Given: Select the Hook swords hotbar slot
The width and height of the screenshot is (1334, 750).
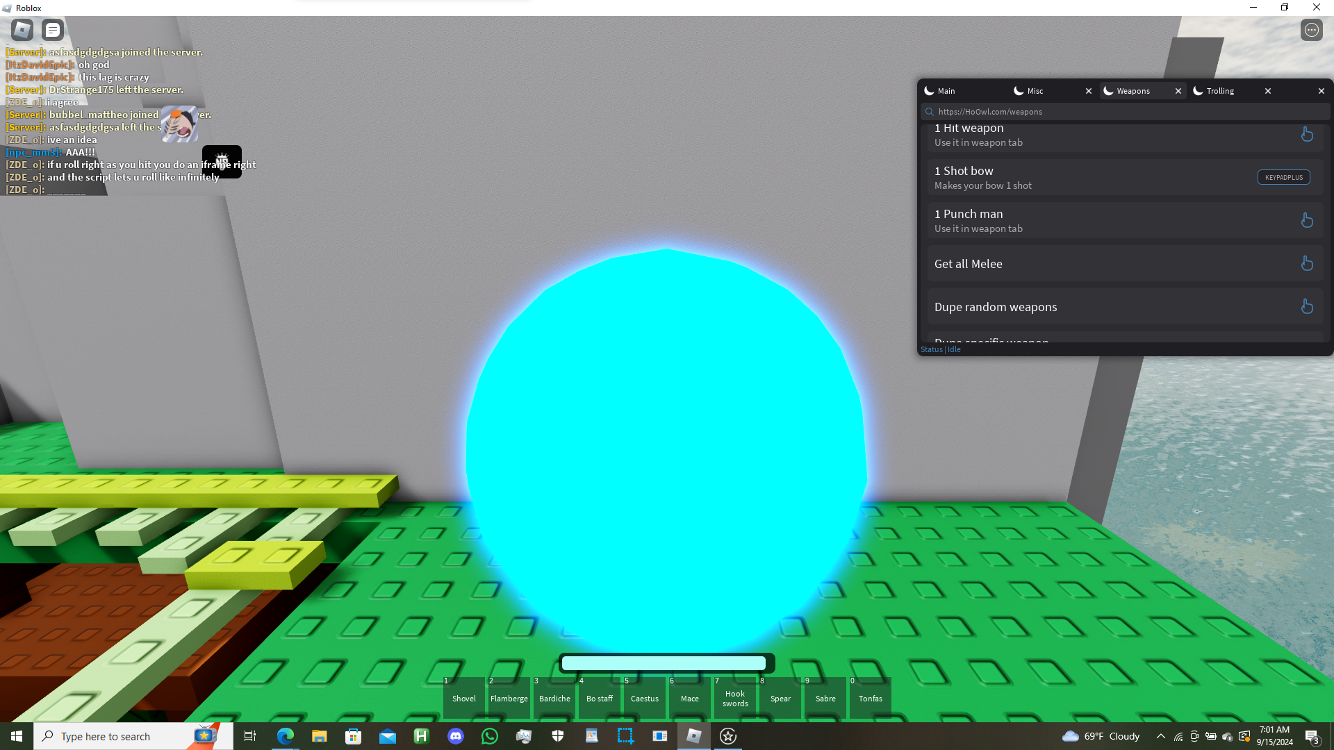Looking at the screenshot, I should pos(735,698).
